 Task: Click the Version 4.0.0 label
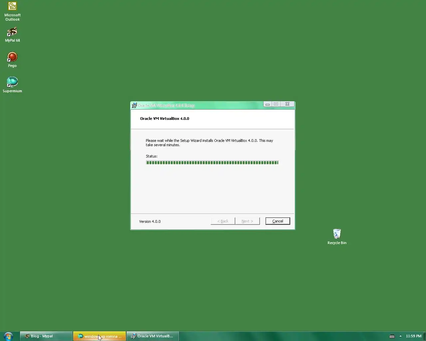tap(150, 221)
